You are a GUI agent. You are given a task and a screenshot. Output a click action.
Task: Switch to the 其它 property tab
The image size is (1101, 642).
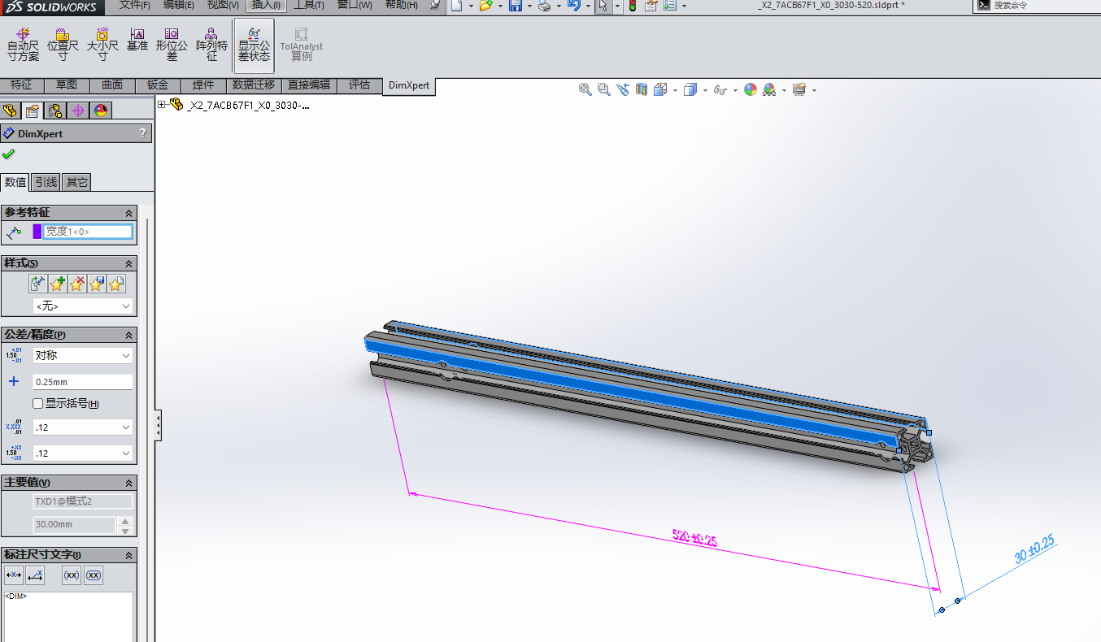pos(76,182)
